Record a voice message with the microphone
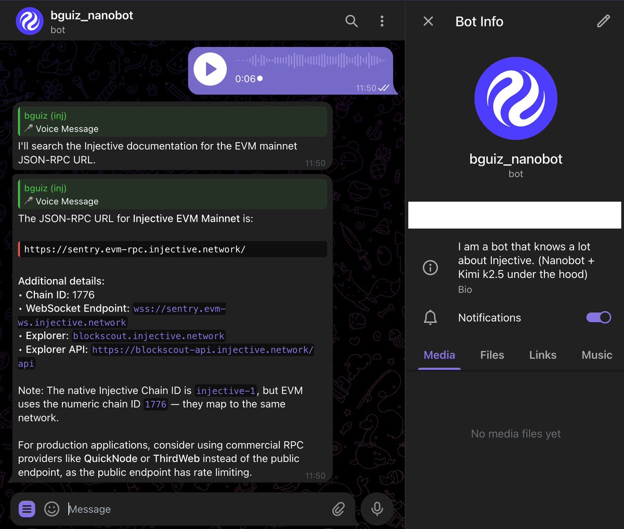624x529 pixels. point(378,509)
